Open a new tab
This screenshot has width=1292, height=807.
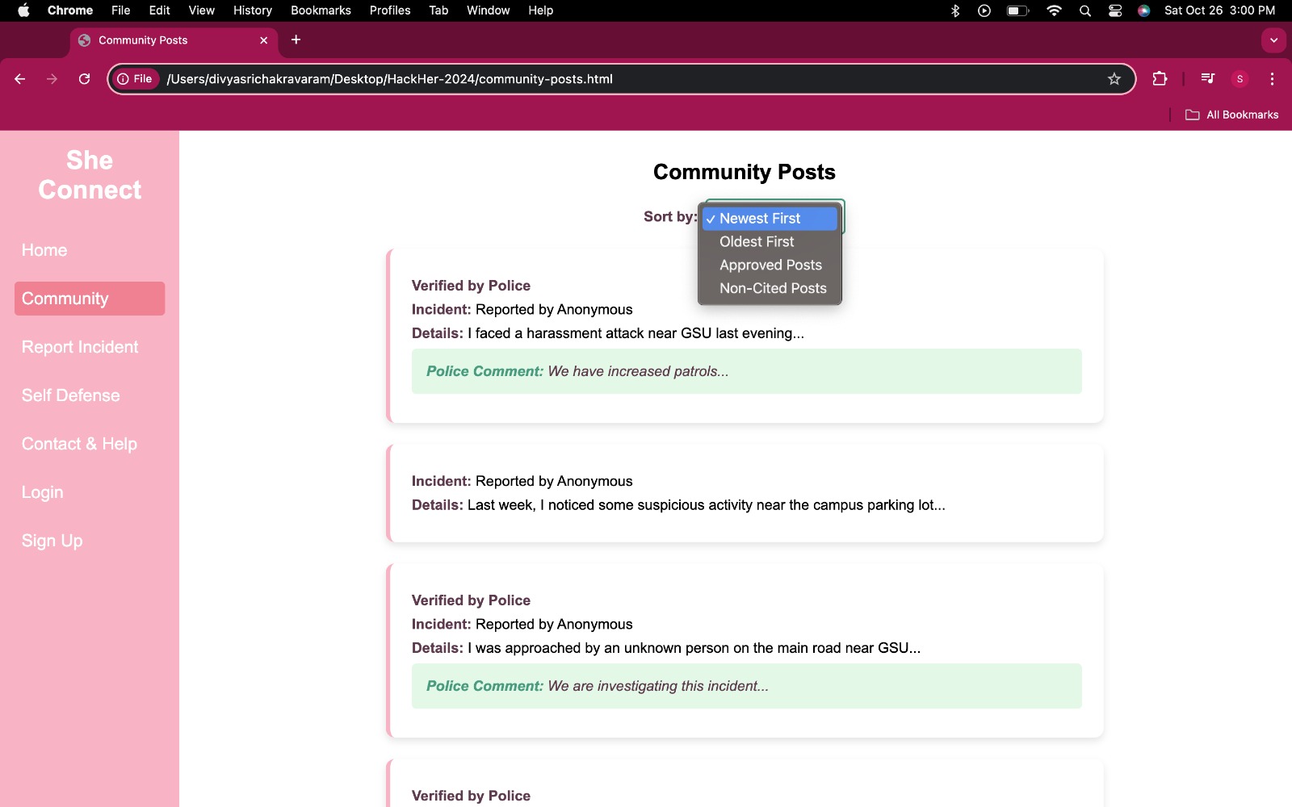296,40
